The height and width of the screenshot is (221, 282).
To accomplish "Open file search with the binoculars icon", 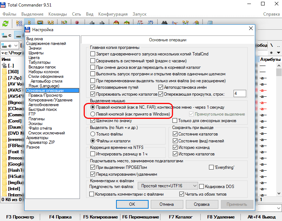I will (x=164, y=23).
